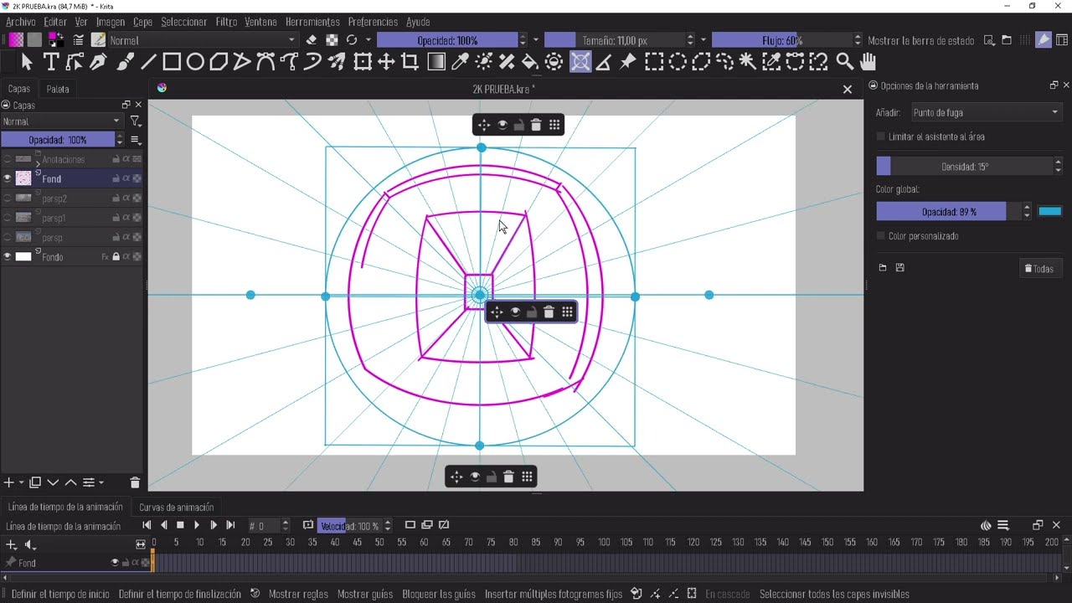Click Bloquear las guías
1072x603 pixels.
pos(439,595)
